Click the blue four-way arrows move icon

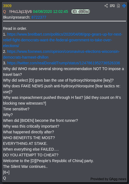[124, 6]
